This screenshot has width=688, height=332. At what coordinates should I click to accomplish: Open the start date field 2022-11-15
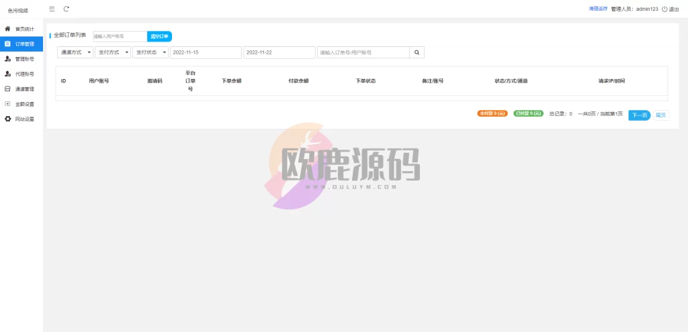point(206,52)
